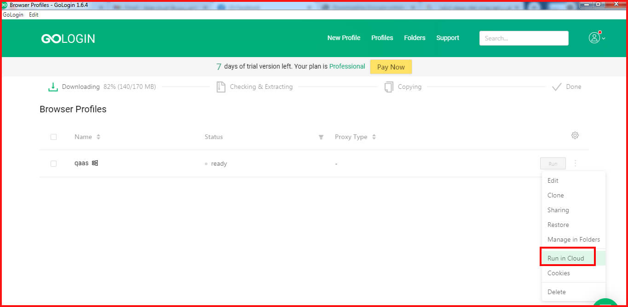Choose Edit from context menu
Viewport: 628px width, 307px height.
574,180
